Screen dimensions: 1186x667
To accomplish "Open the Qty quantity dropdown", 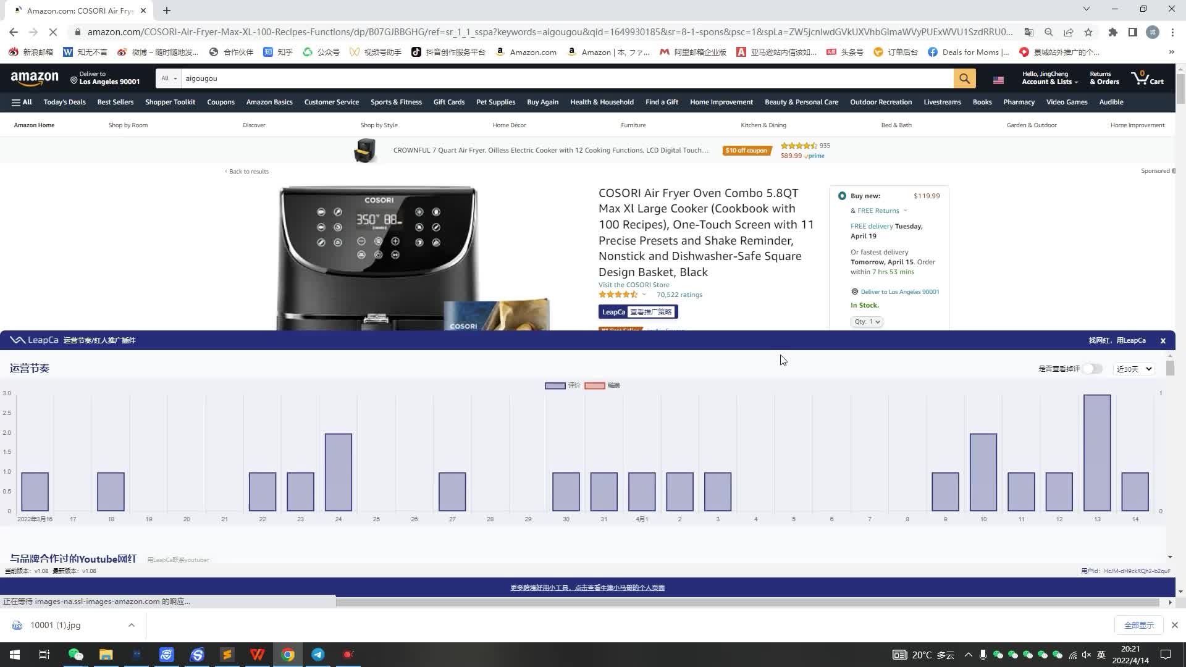I will (867, 322).
